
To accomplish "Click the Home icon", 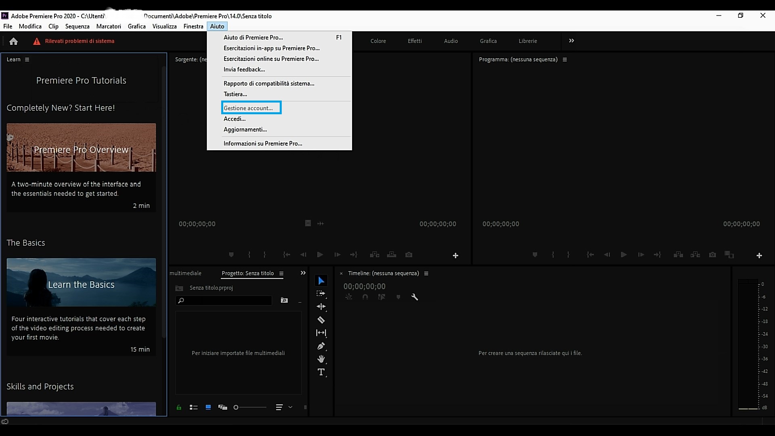I will pos(13,41).
